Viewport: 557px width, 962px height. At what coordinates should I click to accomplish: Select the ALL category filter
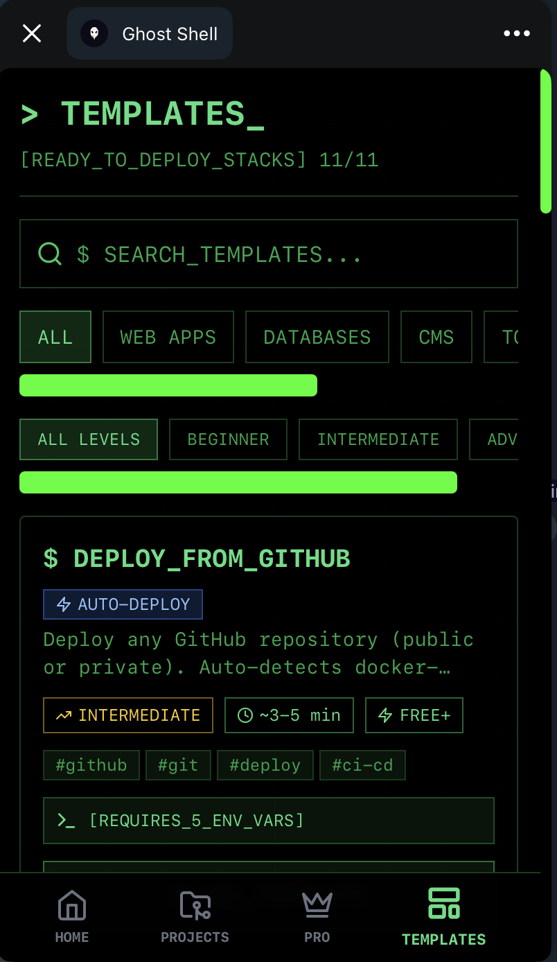tap(55, 337)
